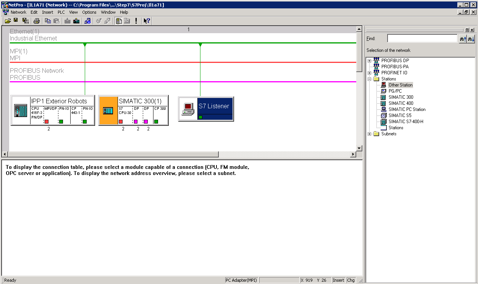
Task: Click the Upload station toolbar icon
Action: [76, 21]
